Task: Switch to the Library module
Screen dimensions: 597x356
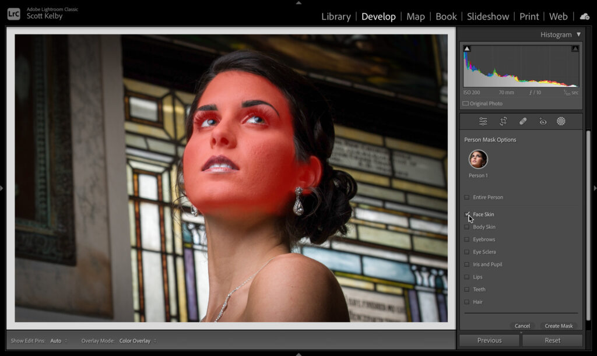Action: pos(336,17)
